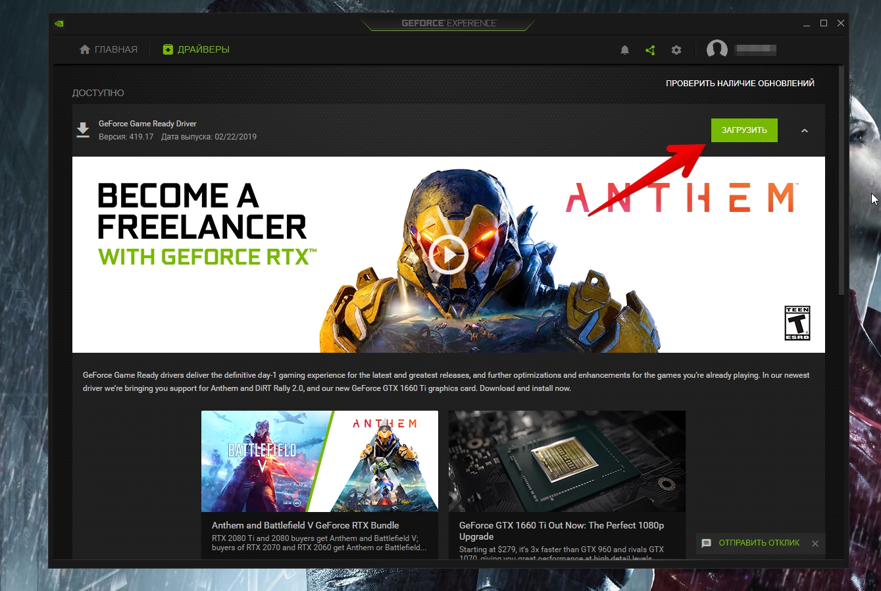Screen dimensions: 881x591
Task: Click the feedback chat bubble icon
Action: [707, 544]
